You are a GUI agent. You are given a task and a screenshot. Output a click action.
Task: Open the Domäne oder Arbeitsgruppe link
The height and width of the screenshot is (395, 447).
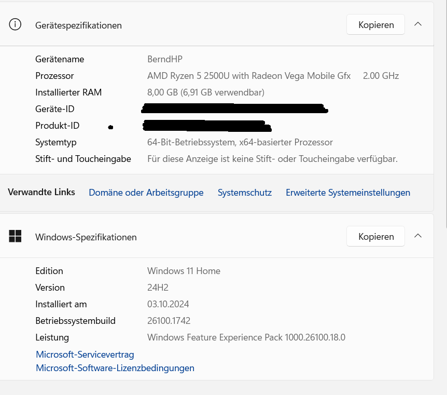[x=146, y=193]
